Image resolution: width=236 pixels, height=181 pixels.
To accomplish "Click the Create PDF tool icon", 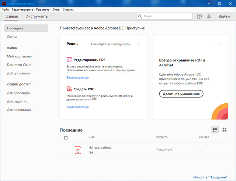I will [69, 89].
